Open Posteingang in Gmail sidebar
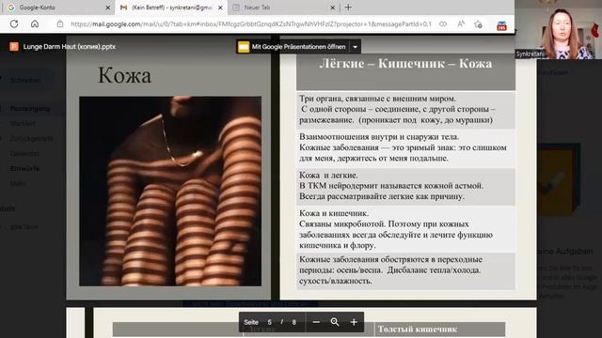 point(30,109)
